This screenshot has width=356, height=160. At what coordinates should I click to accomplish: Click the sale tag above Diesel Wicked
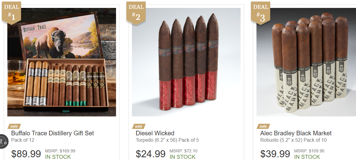[139, 126]
